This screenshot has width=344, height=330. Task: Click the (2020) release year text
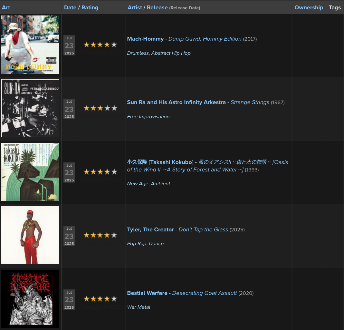pos(246,293)
